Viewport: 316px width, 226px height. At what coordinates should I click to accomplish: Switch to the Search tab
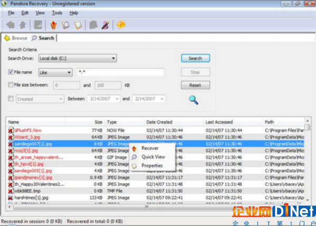pyautogui.click(x=43, y=38)
